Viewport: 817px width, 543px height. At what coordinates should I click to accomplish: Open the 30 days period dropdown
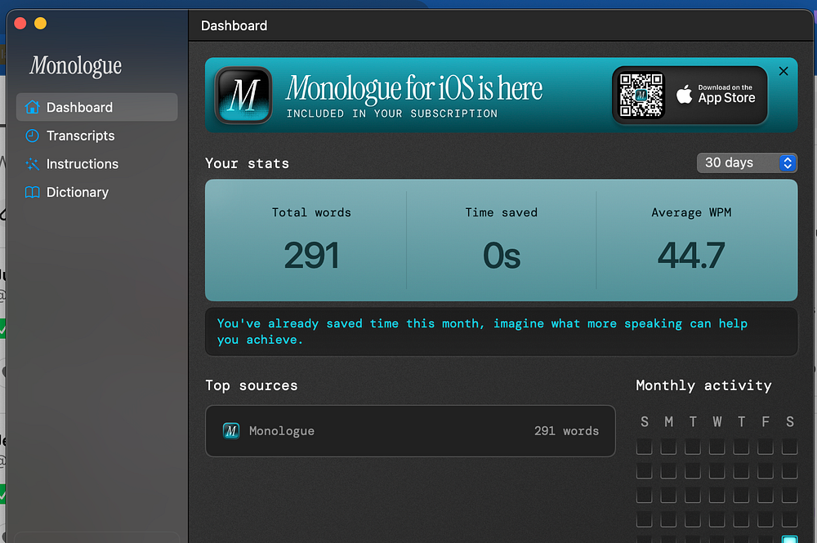click(x=747, y=163)
